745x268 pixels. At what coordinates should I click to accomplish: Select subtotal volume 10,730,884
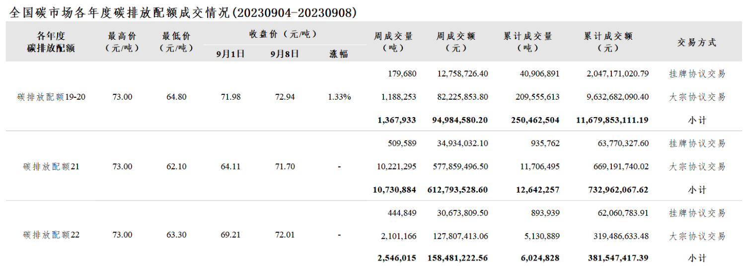tap(394, 190)
